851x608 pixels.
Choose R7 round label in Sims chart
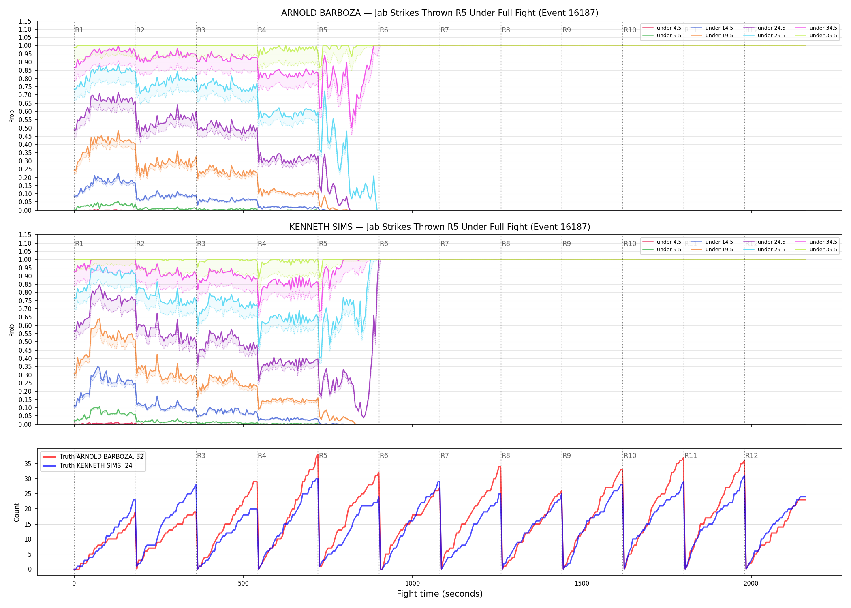(x=445, y=244)
